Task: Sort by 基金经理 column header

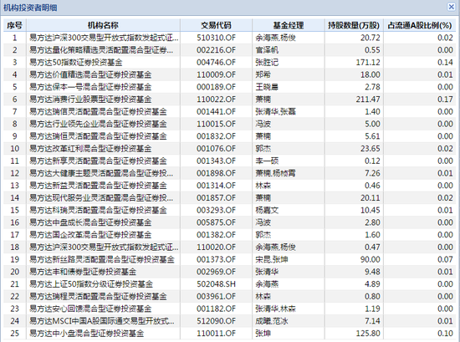Action: [288, 26]
